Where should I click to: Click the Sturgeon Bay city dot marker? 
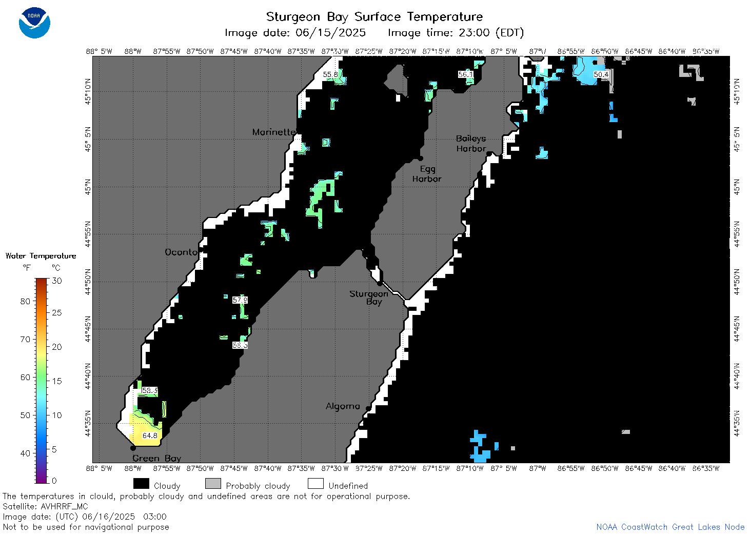[x=380, y=283]
